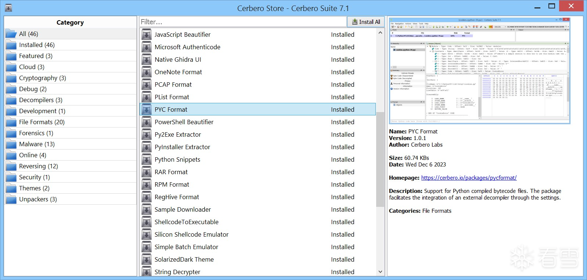Click the package icon for Silicon Shellcode Emulator
The width and height of the screenshot is (587, 280).
click(x=147, y=235)
